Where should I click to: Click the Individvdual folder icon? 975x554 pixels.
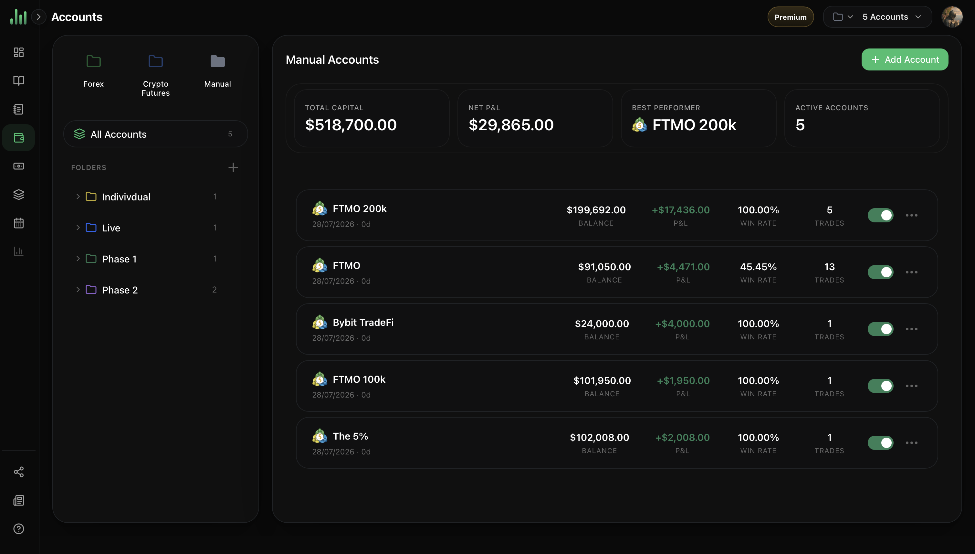(91, 196)
